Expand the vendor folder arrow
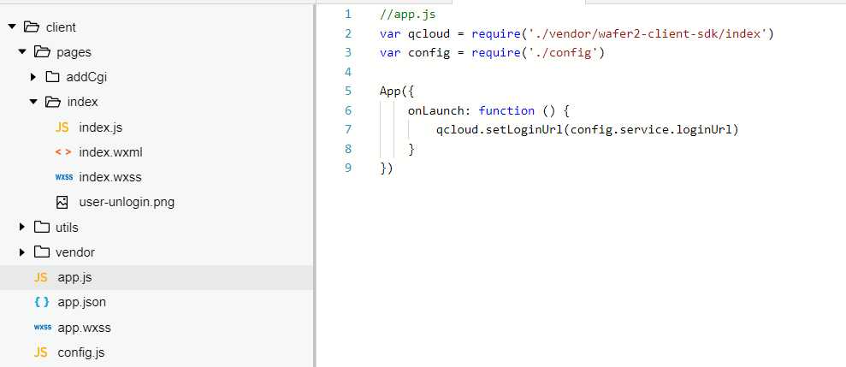 click(x=23, y=252)
